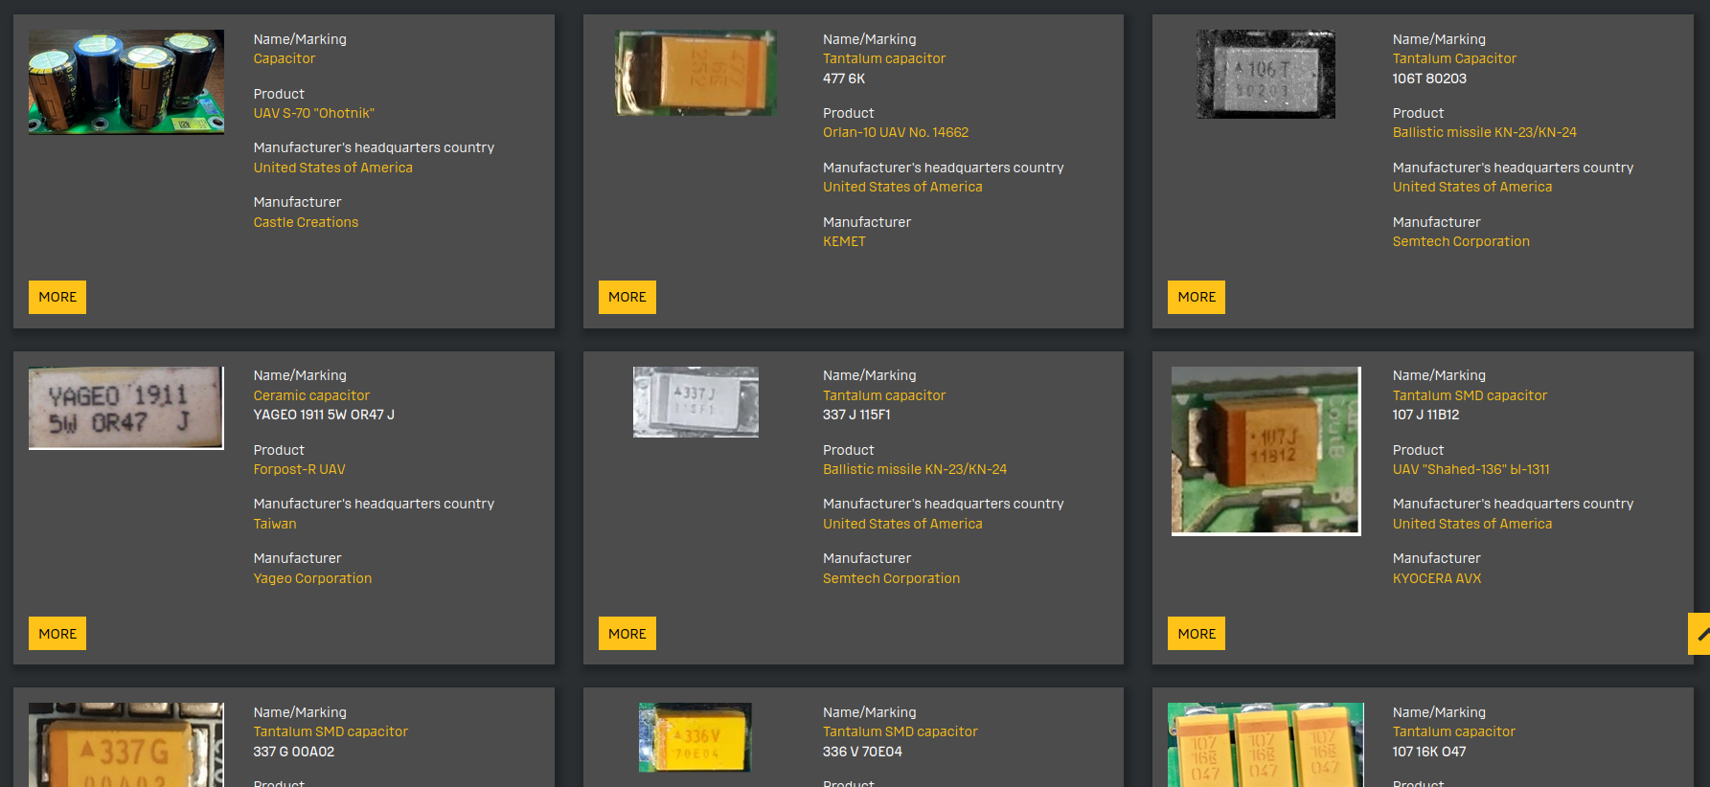Click Tantalum capacitor name in 337 J card

[x=884, y=395]
